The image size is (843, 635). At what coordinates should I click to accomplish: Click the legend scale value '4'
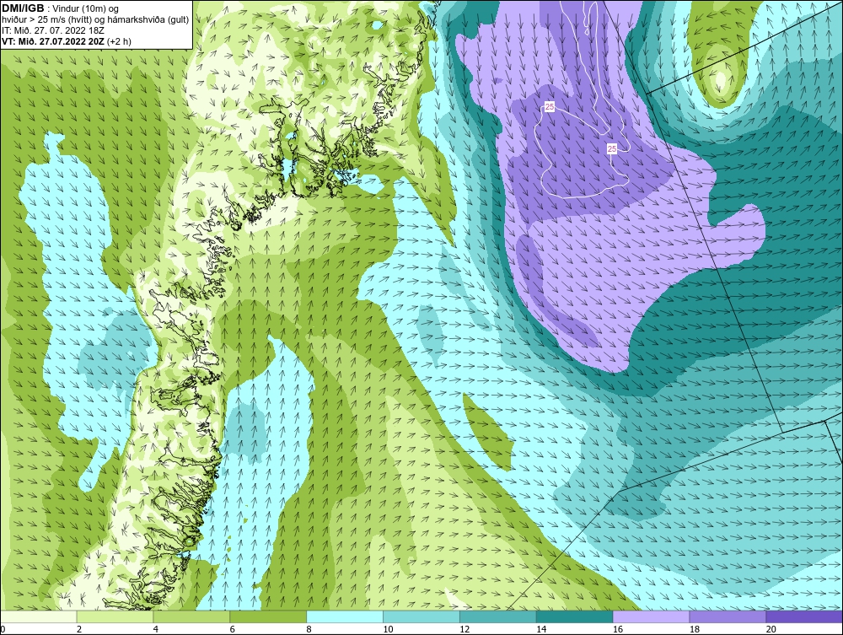point(155,629)
